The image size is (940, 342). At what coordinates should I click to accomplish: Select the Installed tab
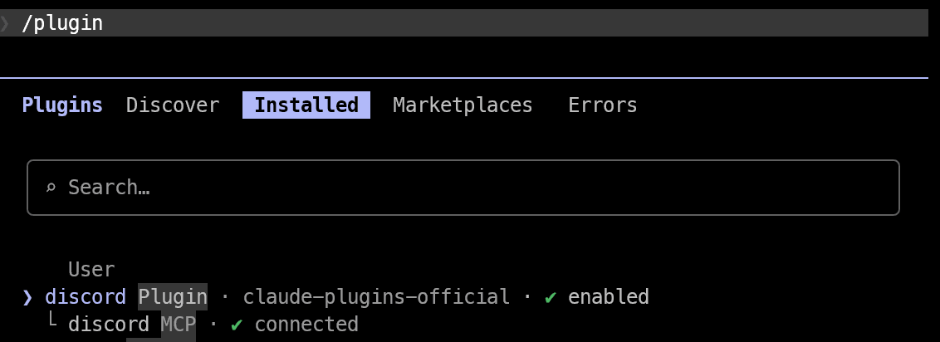[x=306, y=105]
